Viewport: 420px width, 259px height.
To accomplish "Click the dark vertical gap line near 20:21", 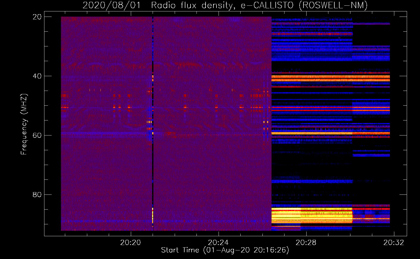I will coord(153,124).
